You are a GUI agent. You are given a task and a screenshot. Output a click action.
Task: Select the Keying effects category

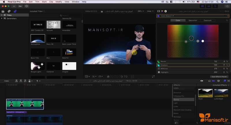[x=184, y=100]
